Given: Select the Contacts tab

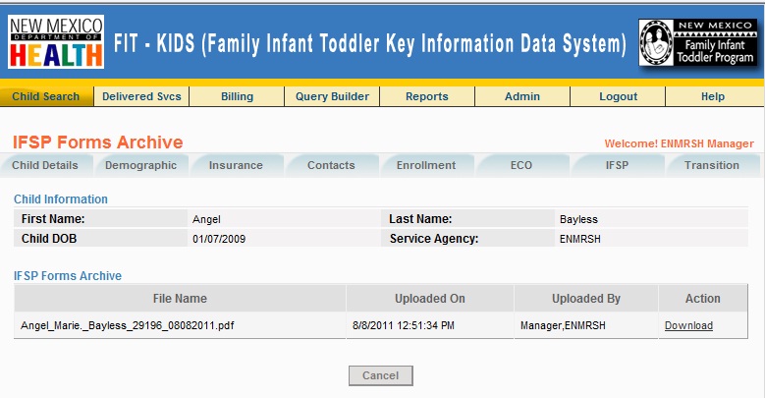Looking at the screenshot, I should tap(331, 165).
